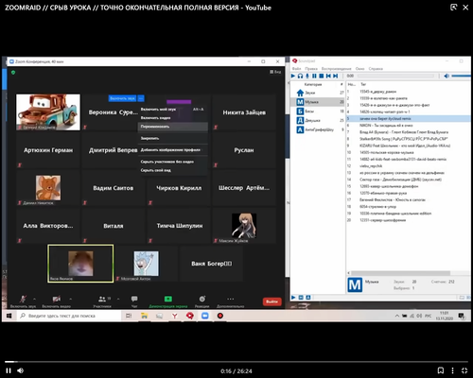Open the YouTube player three-dot options
The width and height of the screenshot is (473, 378).
[x=452, y=370]
